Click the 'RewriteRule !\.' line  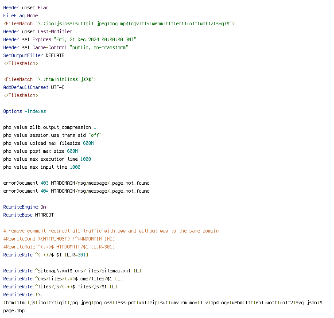pyautogui.click(x=23, y=295)
